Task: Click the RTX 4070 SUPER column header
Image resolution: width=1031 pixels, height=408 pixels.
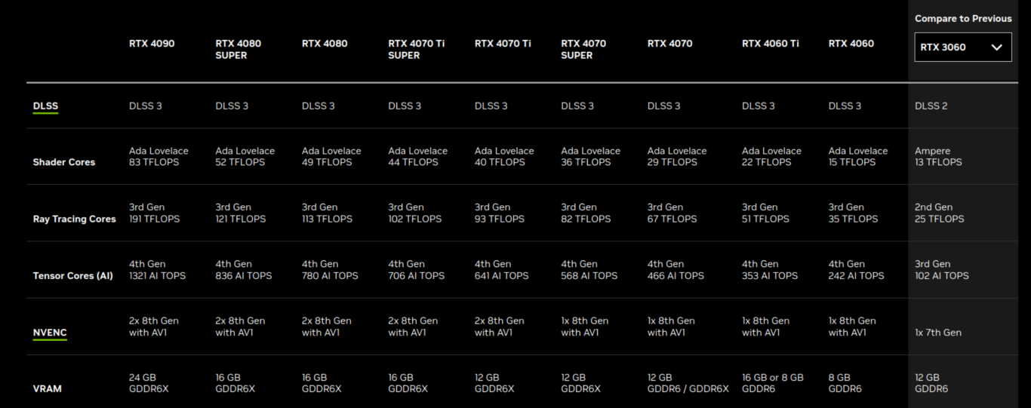Action: [x=583, y=49]
